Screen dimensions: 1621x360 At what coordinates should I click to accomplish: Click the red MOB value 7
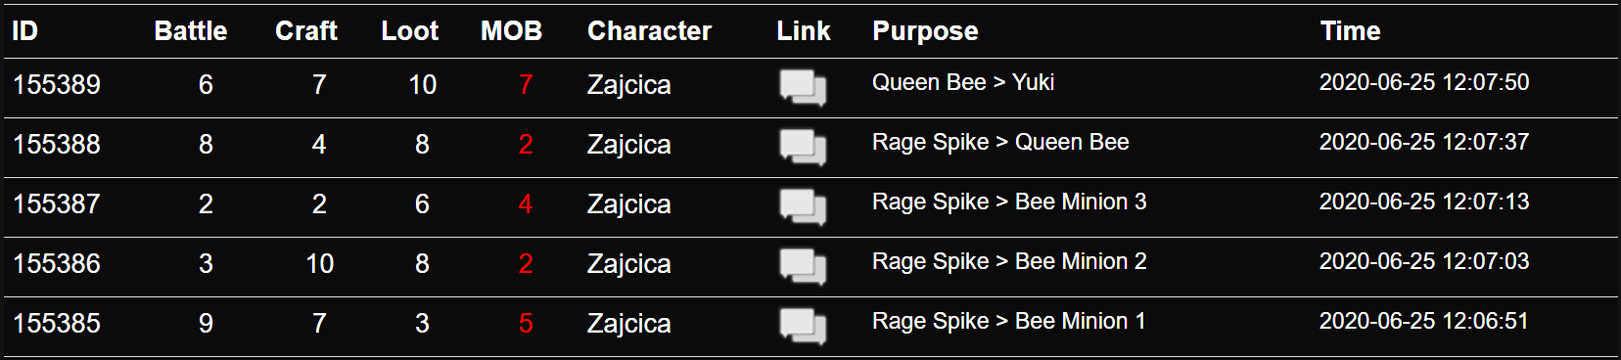click(x=526, y=85)
